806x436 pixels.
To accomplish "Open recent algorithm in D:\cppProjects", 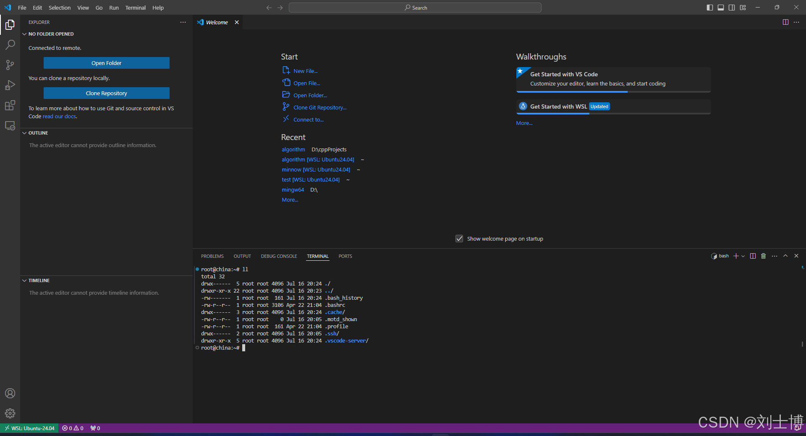I will pyautogui.click(x=293, y=150).
